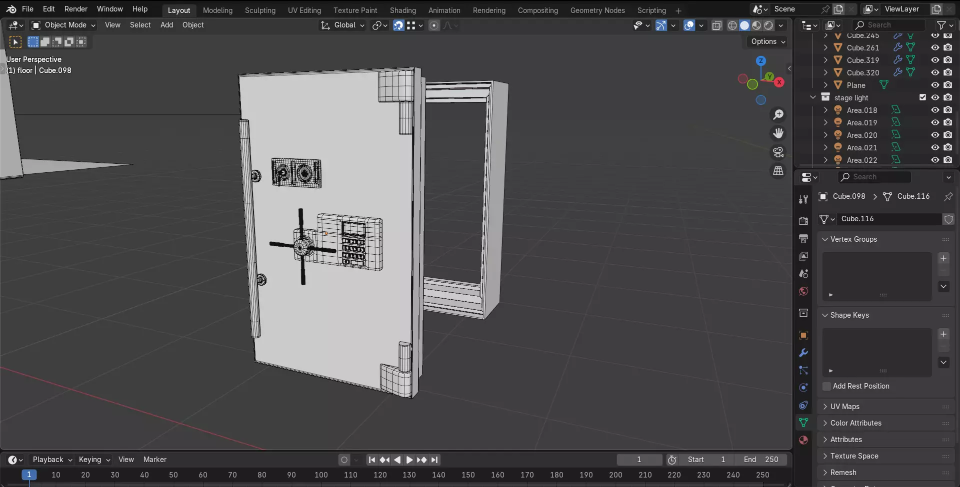Open the Object properties tab
The width and height of the screenshot is (960, 487).
(803, 335)
